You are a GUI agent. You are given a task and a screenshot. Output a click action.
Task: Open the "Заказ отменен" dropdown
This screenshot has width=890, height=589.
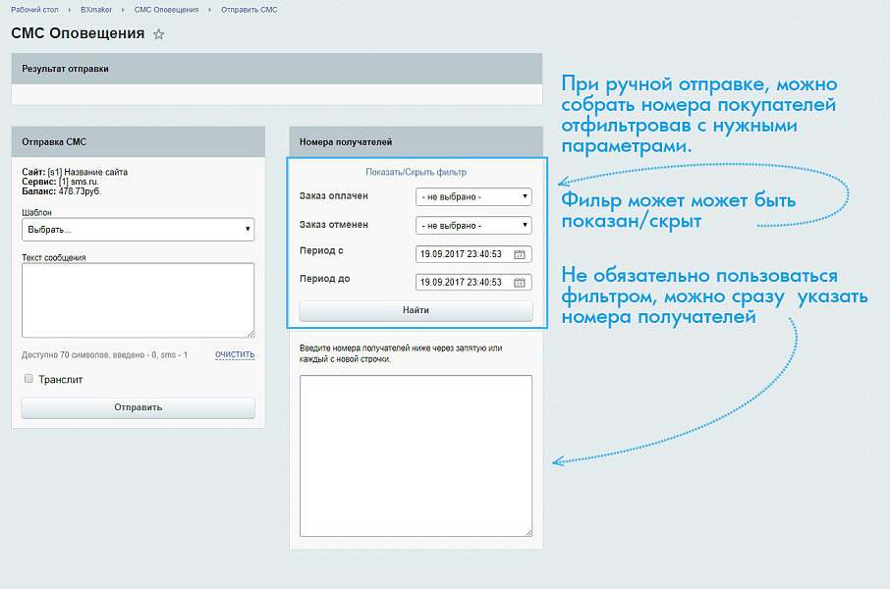pyautogui.click(x=473, y=225)
